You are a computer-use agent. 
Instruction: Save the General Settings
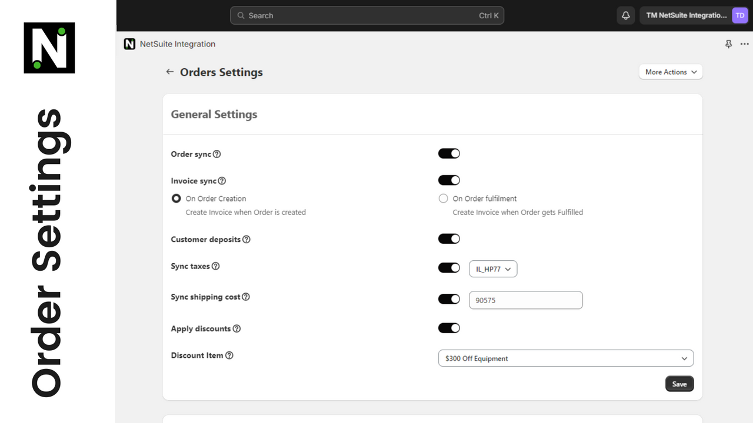pyautogui.click(x=679, y=384)
